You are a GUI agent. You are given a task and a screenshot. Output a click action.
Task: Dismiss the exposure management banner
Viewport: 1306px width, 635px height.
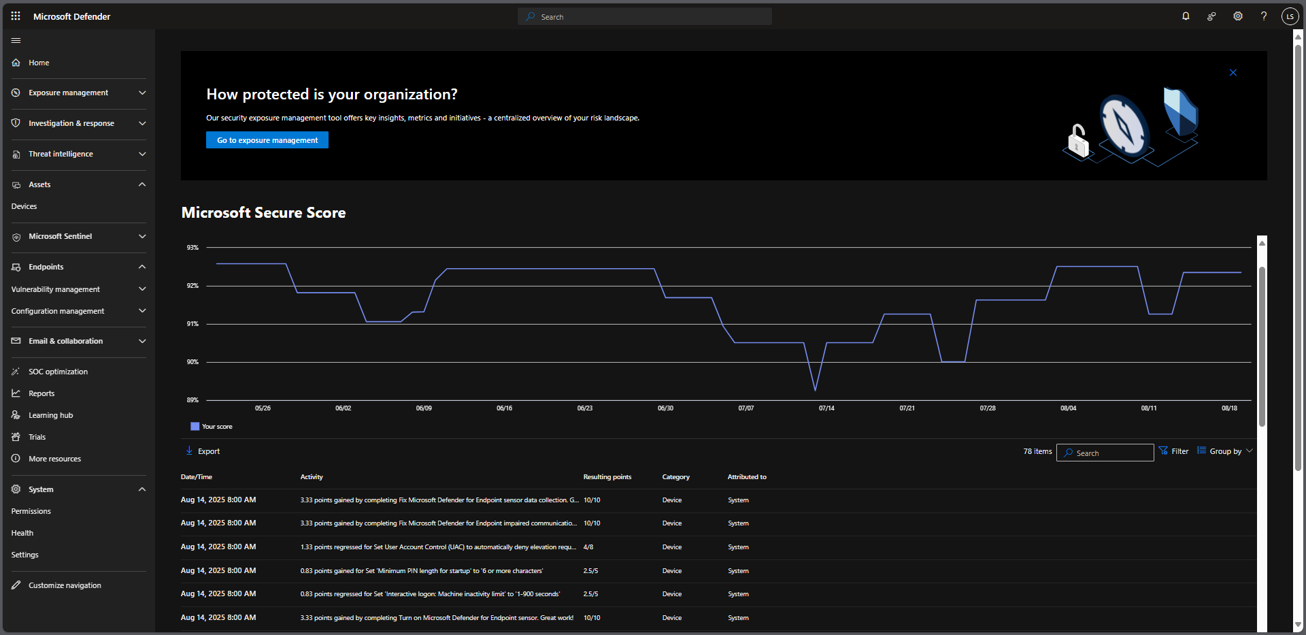(1233, 73)
